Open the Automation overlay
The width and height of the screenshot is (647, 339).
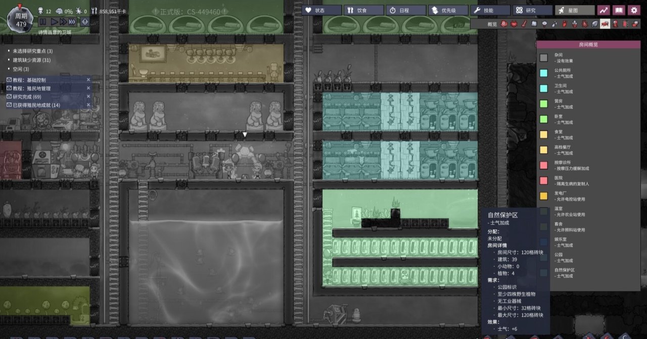coord(625,24)
